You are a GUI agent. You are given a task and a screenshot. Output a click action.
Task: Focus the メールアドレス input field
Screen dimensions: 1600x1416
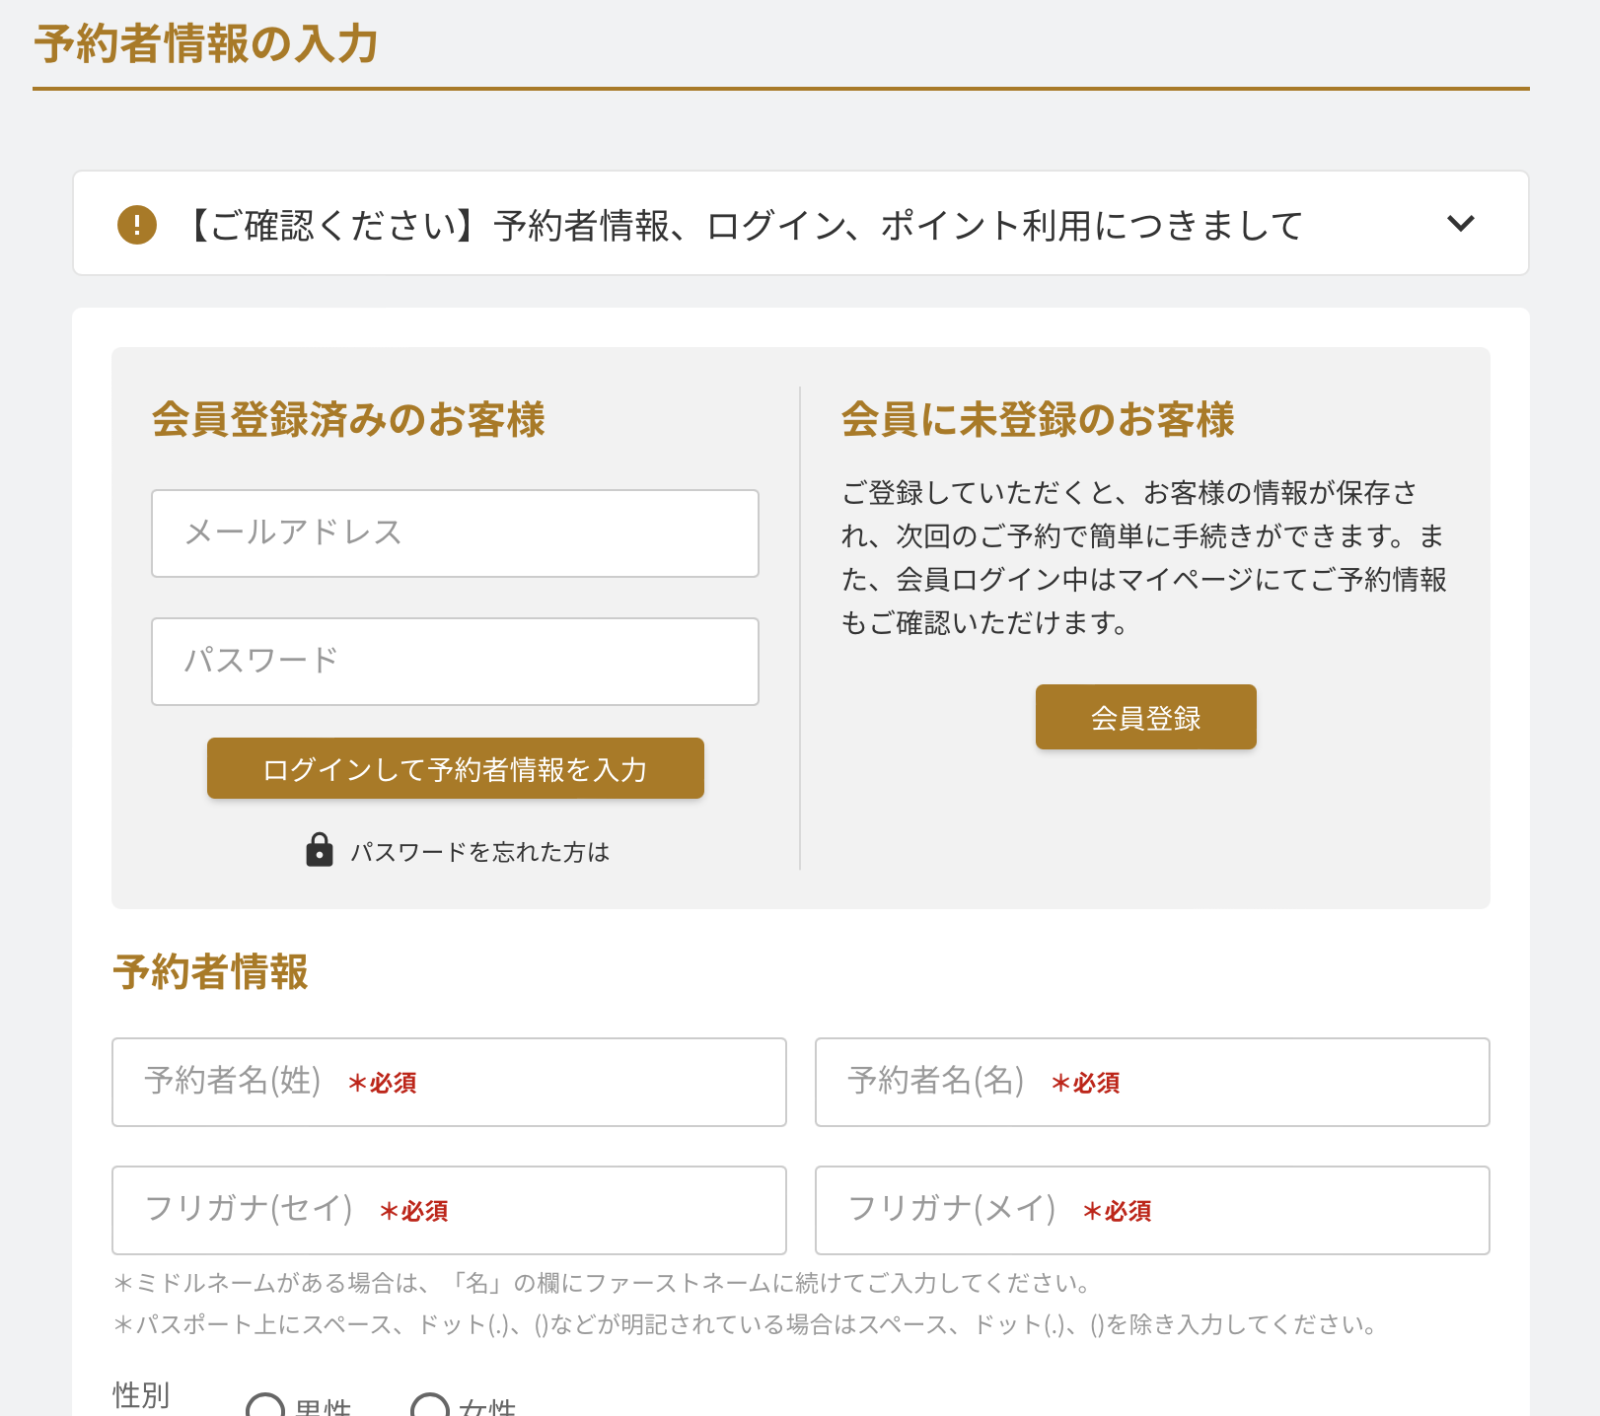(x=455, y=533)
